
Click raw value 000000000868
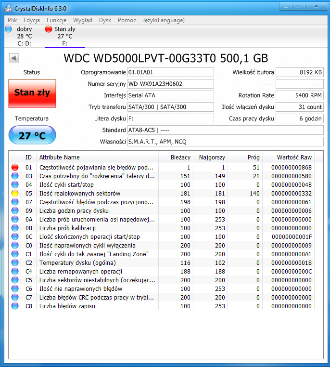pos(292,167)
